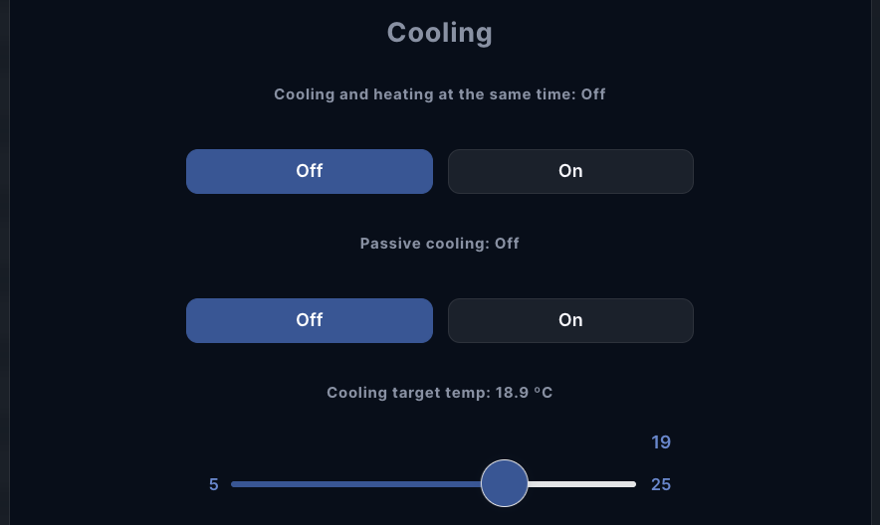The image size is (880, 525).
Task: Turn On cooling and heating at same time
Action: pos(570,171)
